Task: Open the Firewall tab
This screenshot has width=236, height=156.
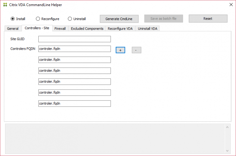Action: click(x=60, y=28)
